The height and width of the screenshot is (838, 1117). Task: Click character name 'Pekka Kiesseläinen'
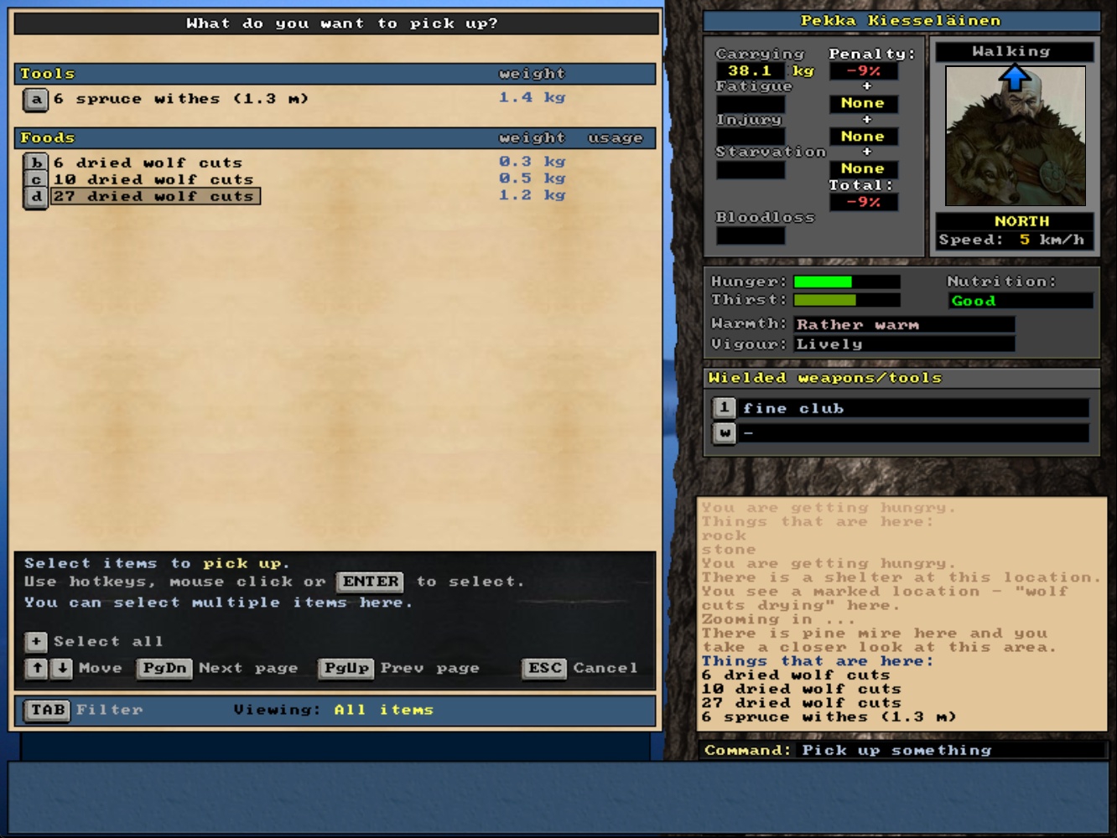(x=901, y=20)
